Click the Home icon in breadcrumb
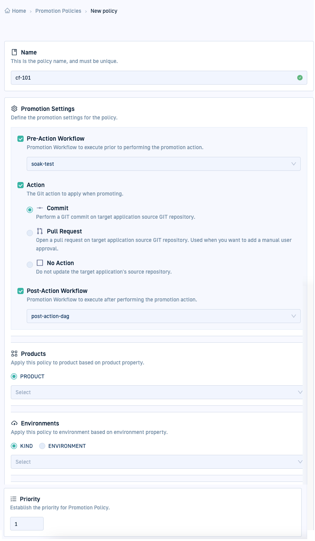Viewport: 315px width, 541px height. click(7, 11)
